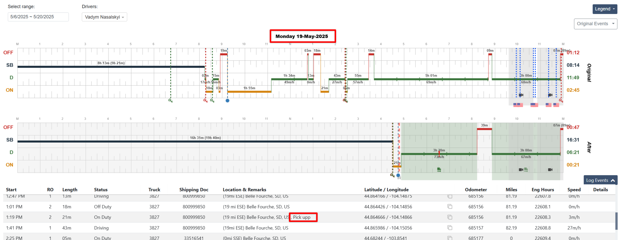The width and height of the screenshot is (619, 240).
Task: Click the green key marker near 7 AM on the Original chart
Action: tap(170, 101)
